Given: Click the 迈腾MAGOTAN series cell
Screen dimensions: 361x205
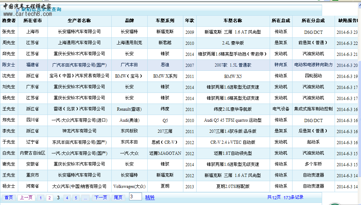Looking at the screenshot, I should click(x=165, y=153).
